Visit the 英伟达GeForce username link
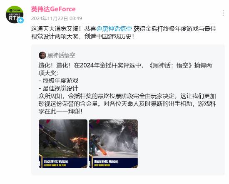Screen dimensions: 229x184 (x=53, y=9)
